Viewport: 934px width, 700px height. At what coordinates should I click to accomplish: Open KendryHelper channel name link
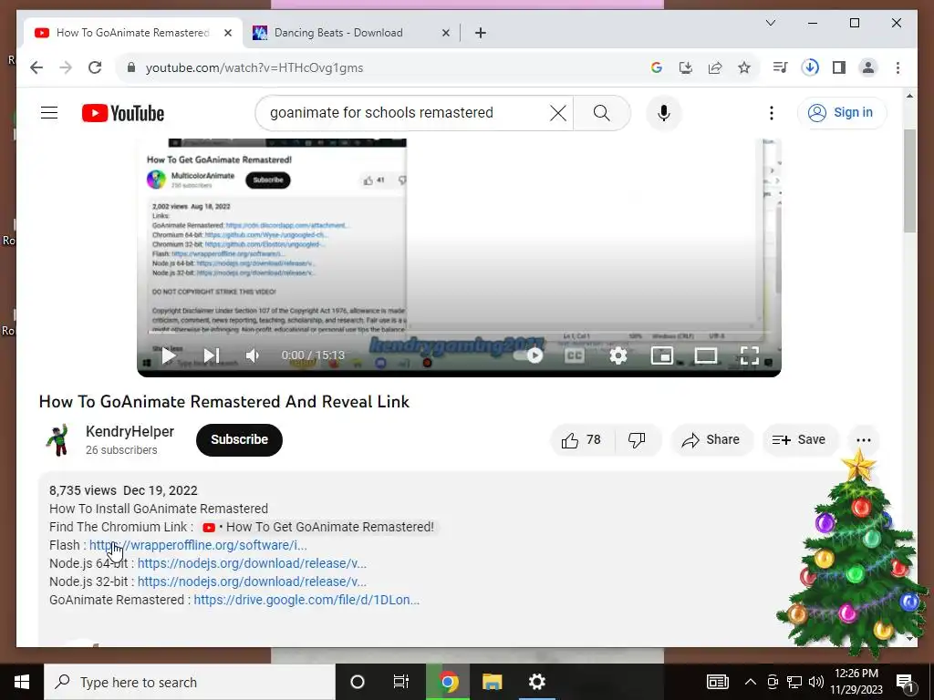[130, 431]
